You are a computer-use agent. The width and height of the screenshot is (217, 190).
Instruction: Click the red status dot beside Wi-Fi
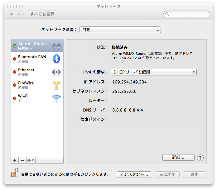15,98
